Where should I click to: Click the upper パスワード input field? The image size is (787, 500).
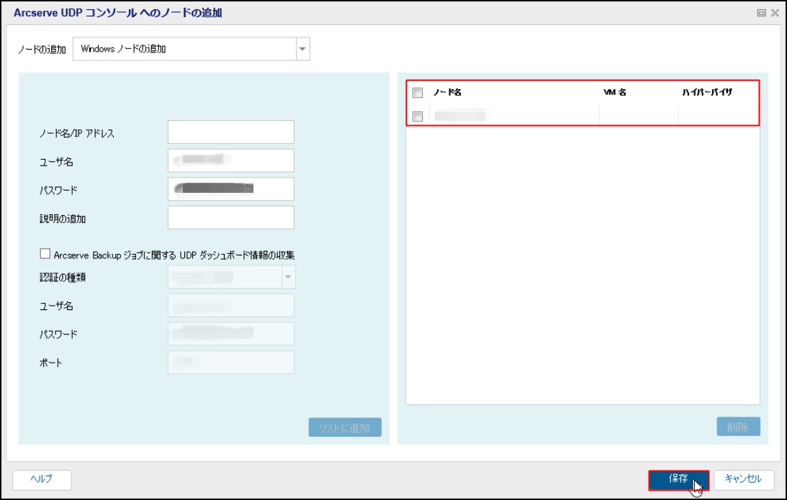[231, 189]
